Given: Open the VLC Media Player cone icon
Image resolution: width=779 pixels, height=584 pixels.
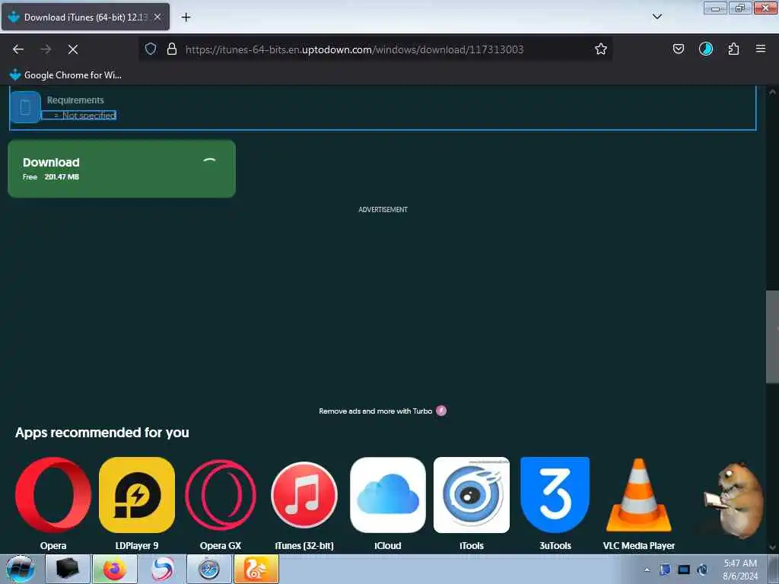Looking at the screenshot, I should click(x=639, y=495).
